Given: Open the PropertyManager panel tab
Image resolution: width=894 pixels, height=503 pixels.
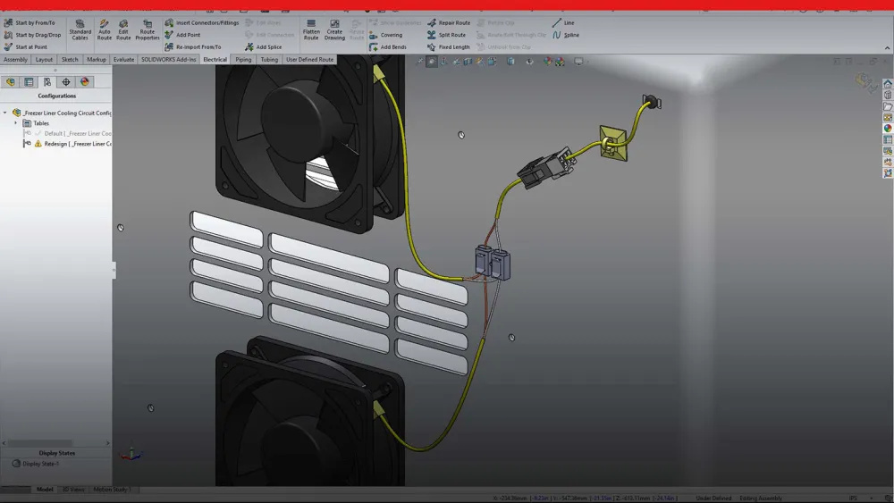Looking at the screenshot, I should point(29,82).
